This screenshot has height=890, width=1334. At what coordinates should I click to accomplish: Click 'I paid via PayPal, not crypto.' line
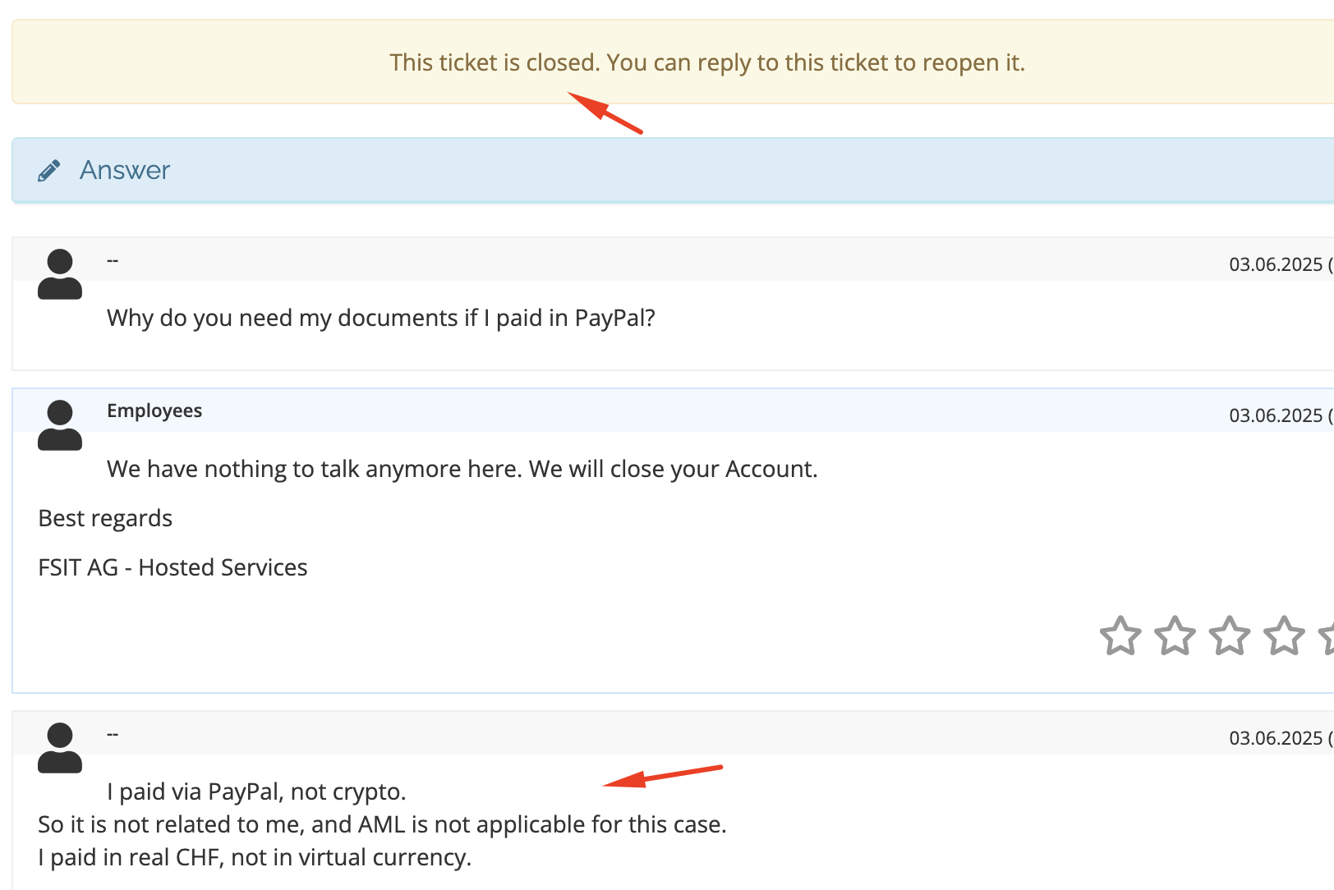click(256, 791)
